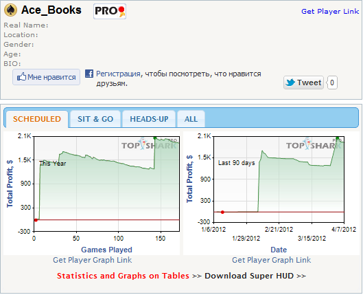This screenshot has width=363, height=295.
Task: Switch to the HEADS-UP tab
Action: coord(149,119)
